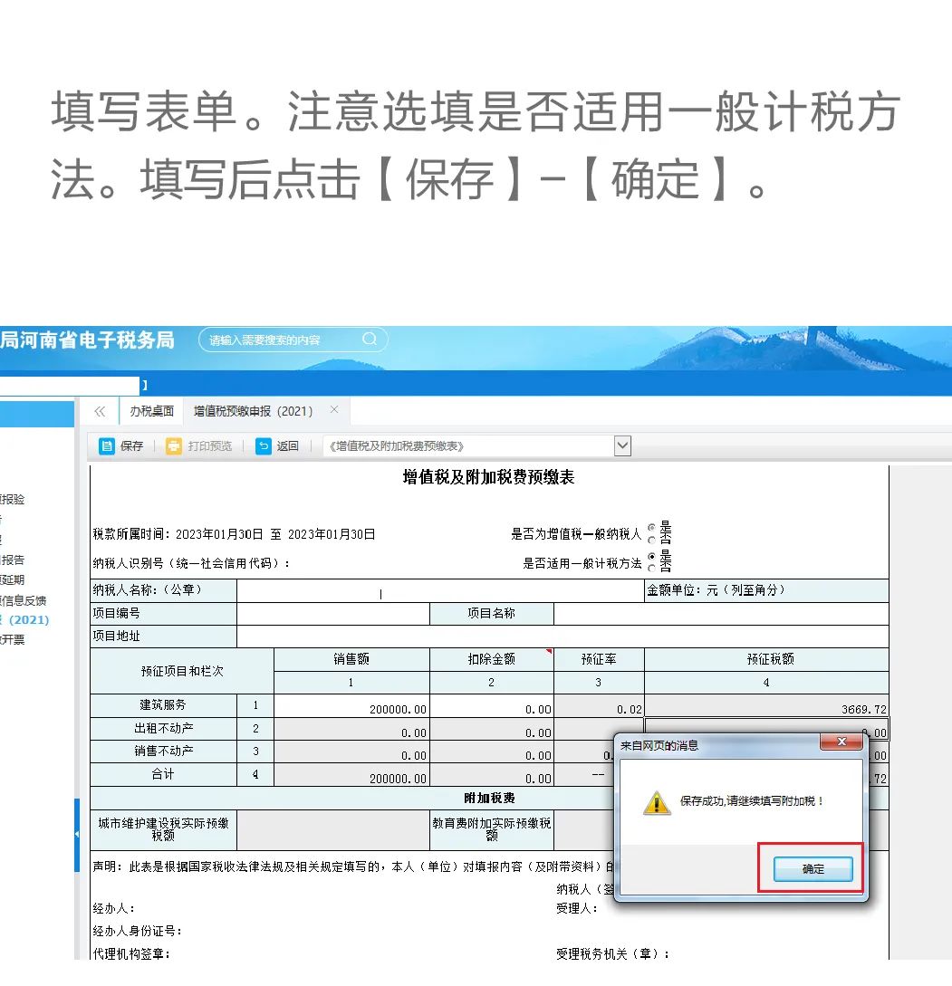Select 否 for 是否适用一般计税方法
The width and height of the screenshot is (952, 986).
coord(652,568)
